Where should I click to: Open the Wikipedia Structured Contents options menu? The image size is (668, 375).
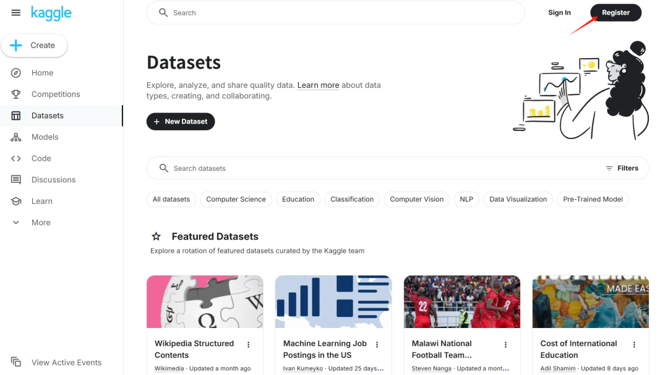point(249,344)
